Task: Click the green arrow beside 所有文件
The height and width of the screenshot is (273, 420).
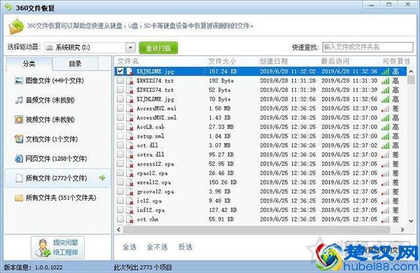Action: pos(102,178)
